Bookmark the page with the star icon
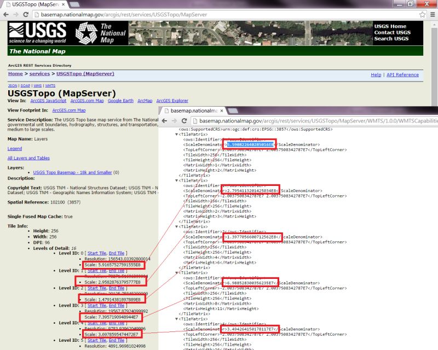The image size is (438, 350). (x=422, y=15)
